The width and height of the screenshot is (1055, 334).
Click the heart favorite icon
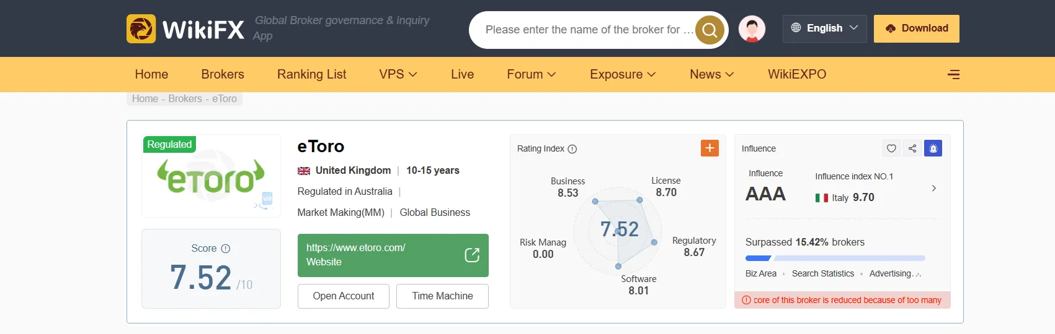pyautogui.click(x=891, y=148)
